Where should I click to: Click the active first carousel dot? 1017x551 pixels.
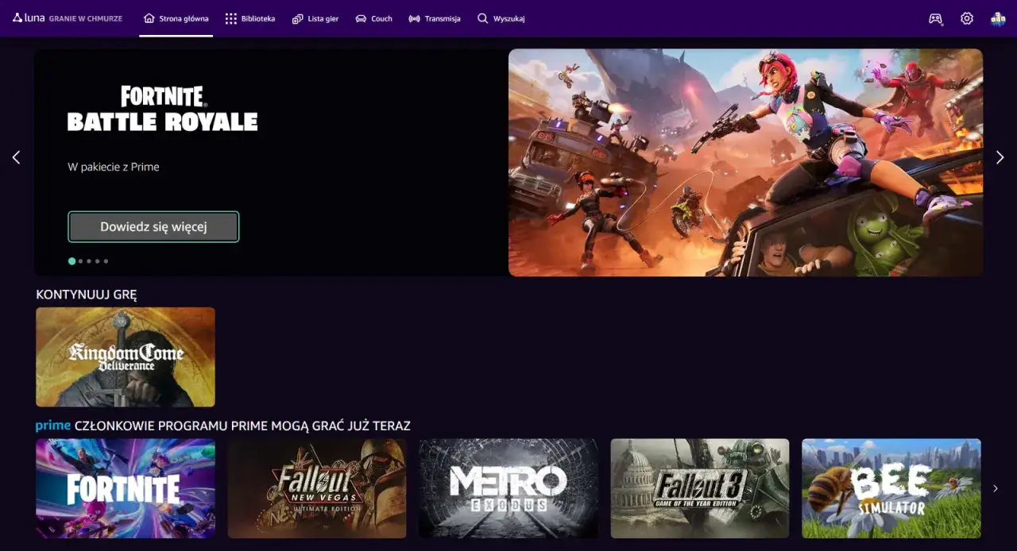pos(72,260)
